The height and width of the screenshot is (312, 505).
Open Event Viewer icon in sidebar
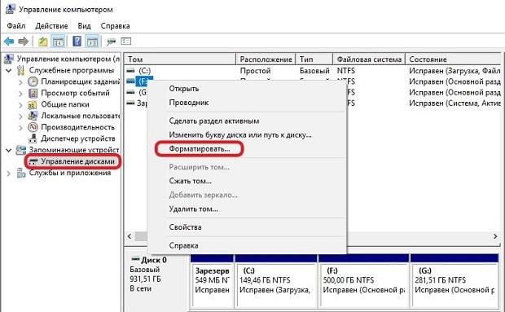click(33, 93)
